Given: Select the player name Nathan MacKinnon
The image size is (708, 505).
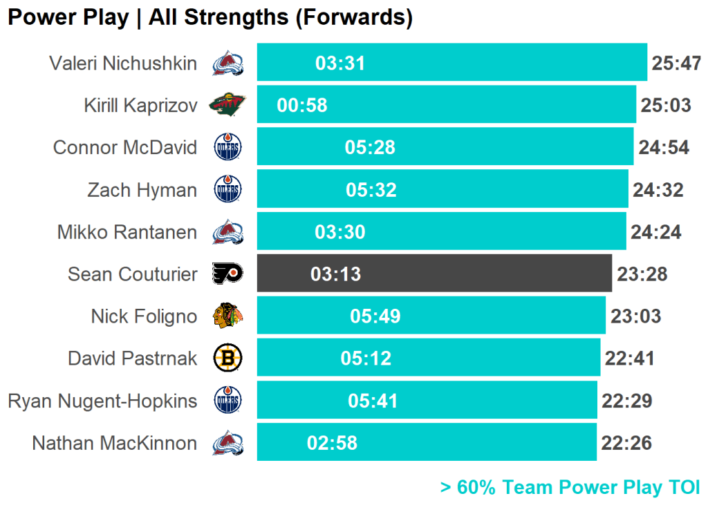Looking at the screenshot, I should (114, 443).
